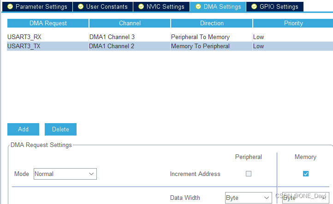Click the Peripheral To Memory direction cell
This screenshot has height=204, width=333.
click(211, 37)
